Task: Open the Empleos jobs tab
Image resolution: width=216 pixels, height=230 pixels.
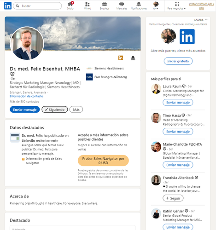Action: [105, 6]
